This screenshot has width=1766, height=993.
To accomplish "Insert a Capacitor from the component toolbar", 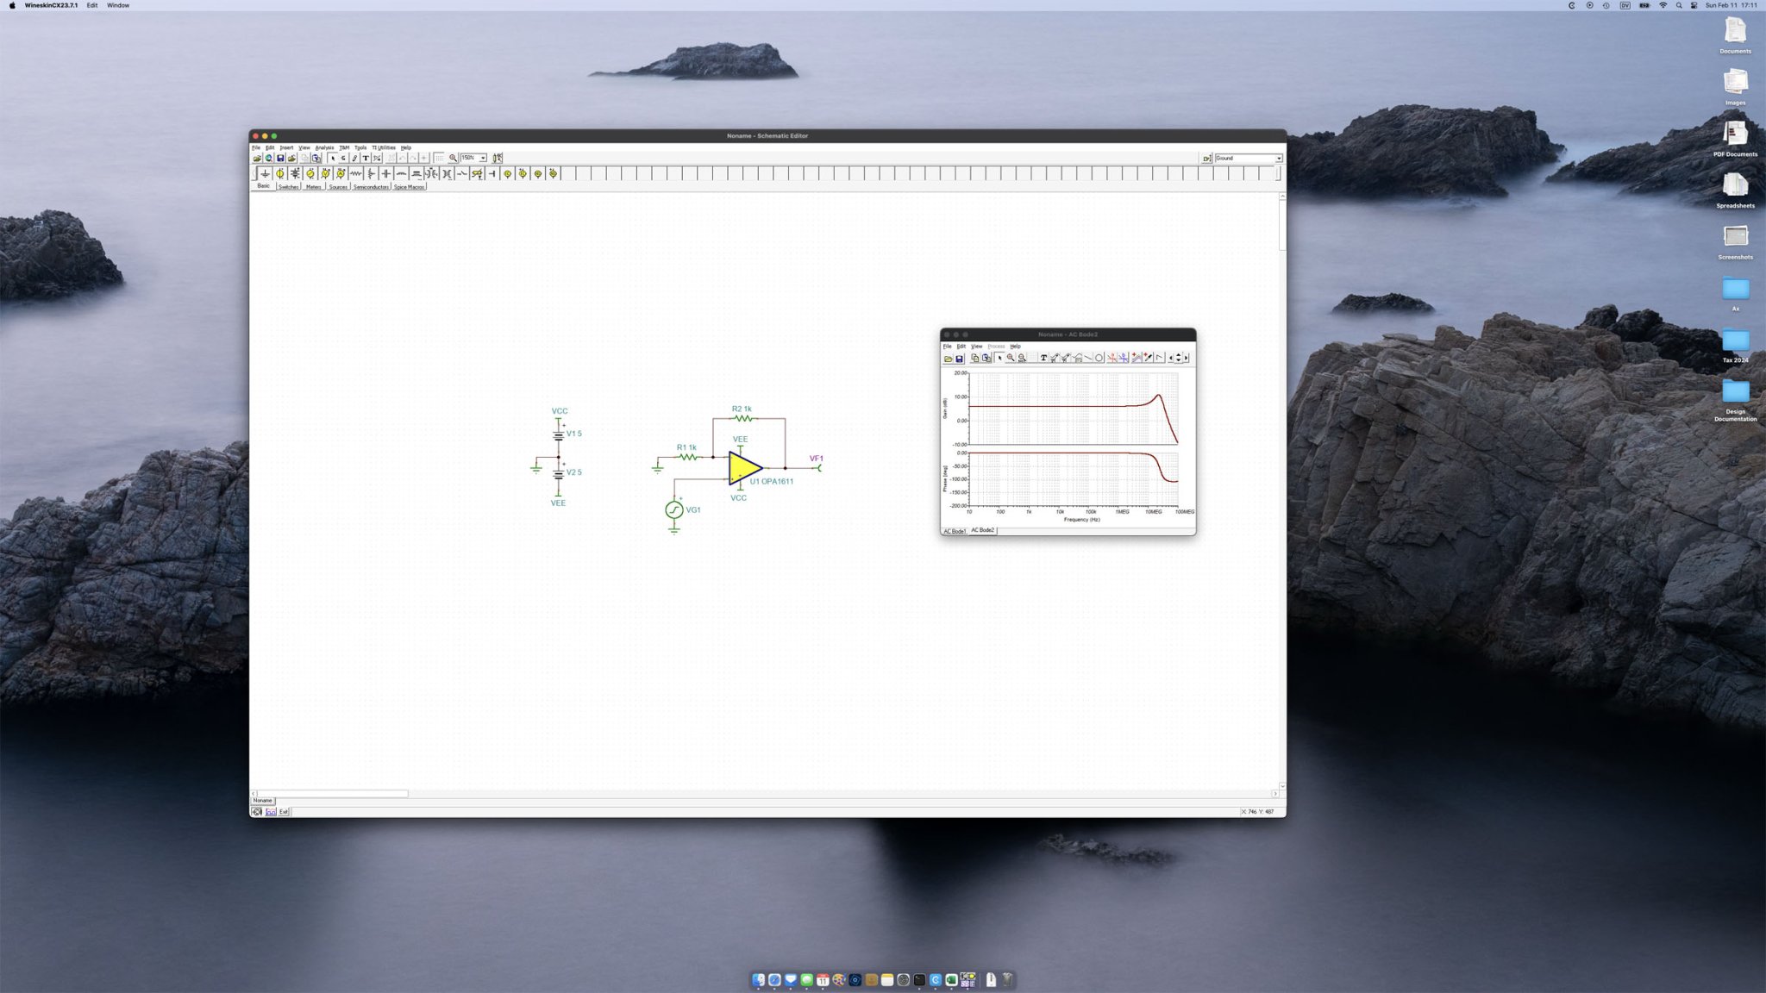I will tap(385, 173).
